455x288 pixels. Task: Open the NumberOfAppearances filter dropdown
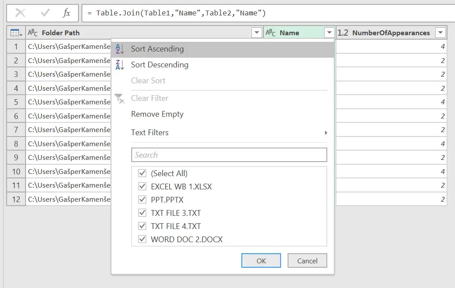[x=440, y=33]
